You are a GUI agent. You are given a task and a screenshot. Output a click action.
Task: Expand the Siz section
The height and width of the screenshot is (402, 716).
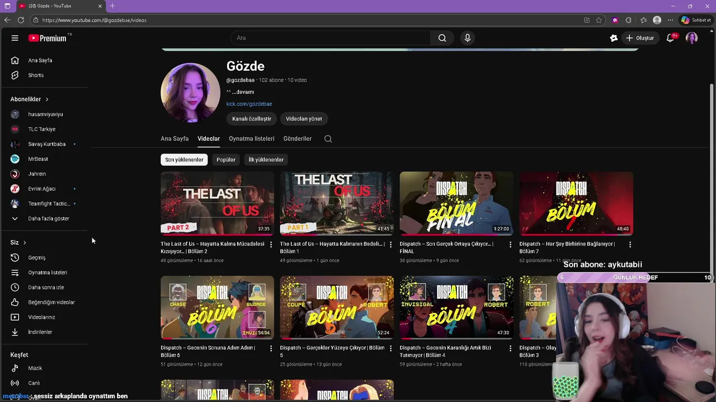point(18,242)
